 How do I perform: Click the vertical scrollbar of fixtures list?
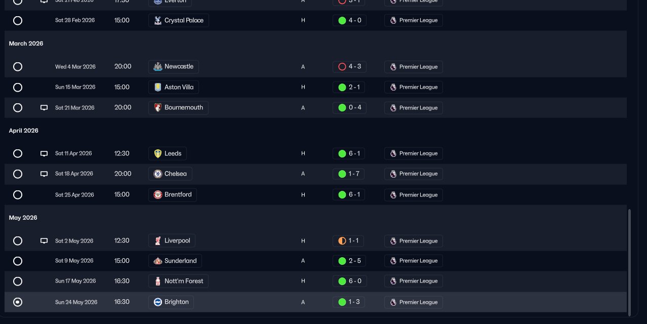coord(630,262)
